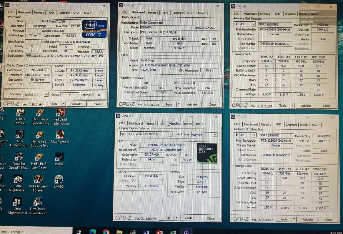
Task: Click Validate in the Intel Core i7 window
Action: [x=76, y=104]
